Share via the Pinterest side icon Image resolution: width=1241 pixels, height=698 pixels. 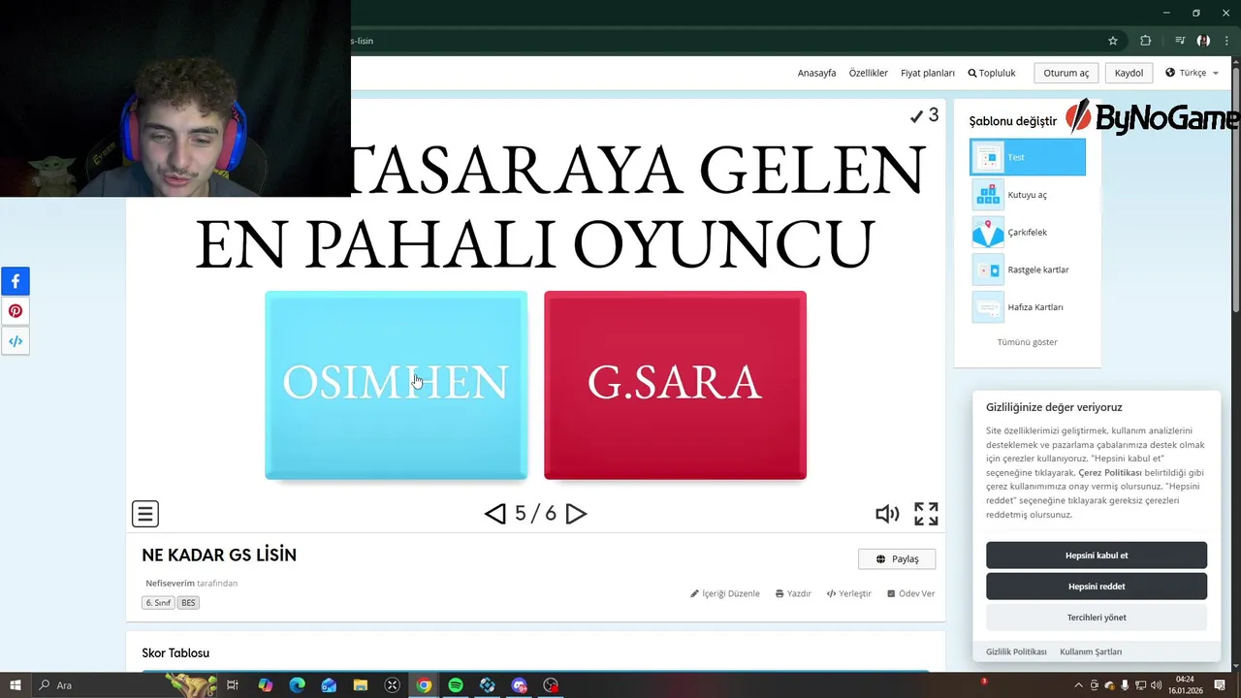pos(16,311)
